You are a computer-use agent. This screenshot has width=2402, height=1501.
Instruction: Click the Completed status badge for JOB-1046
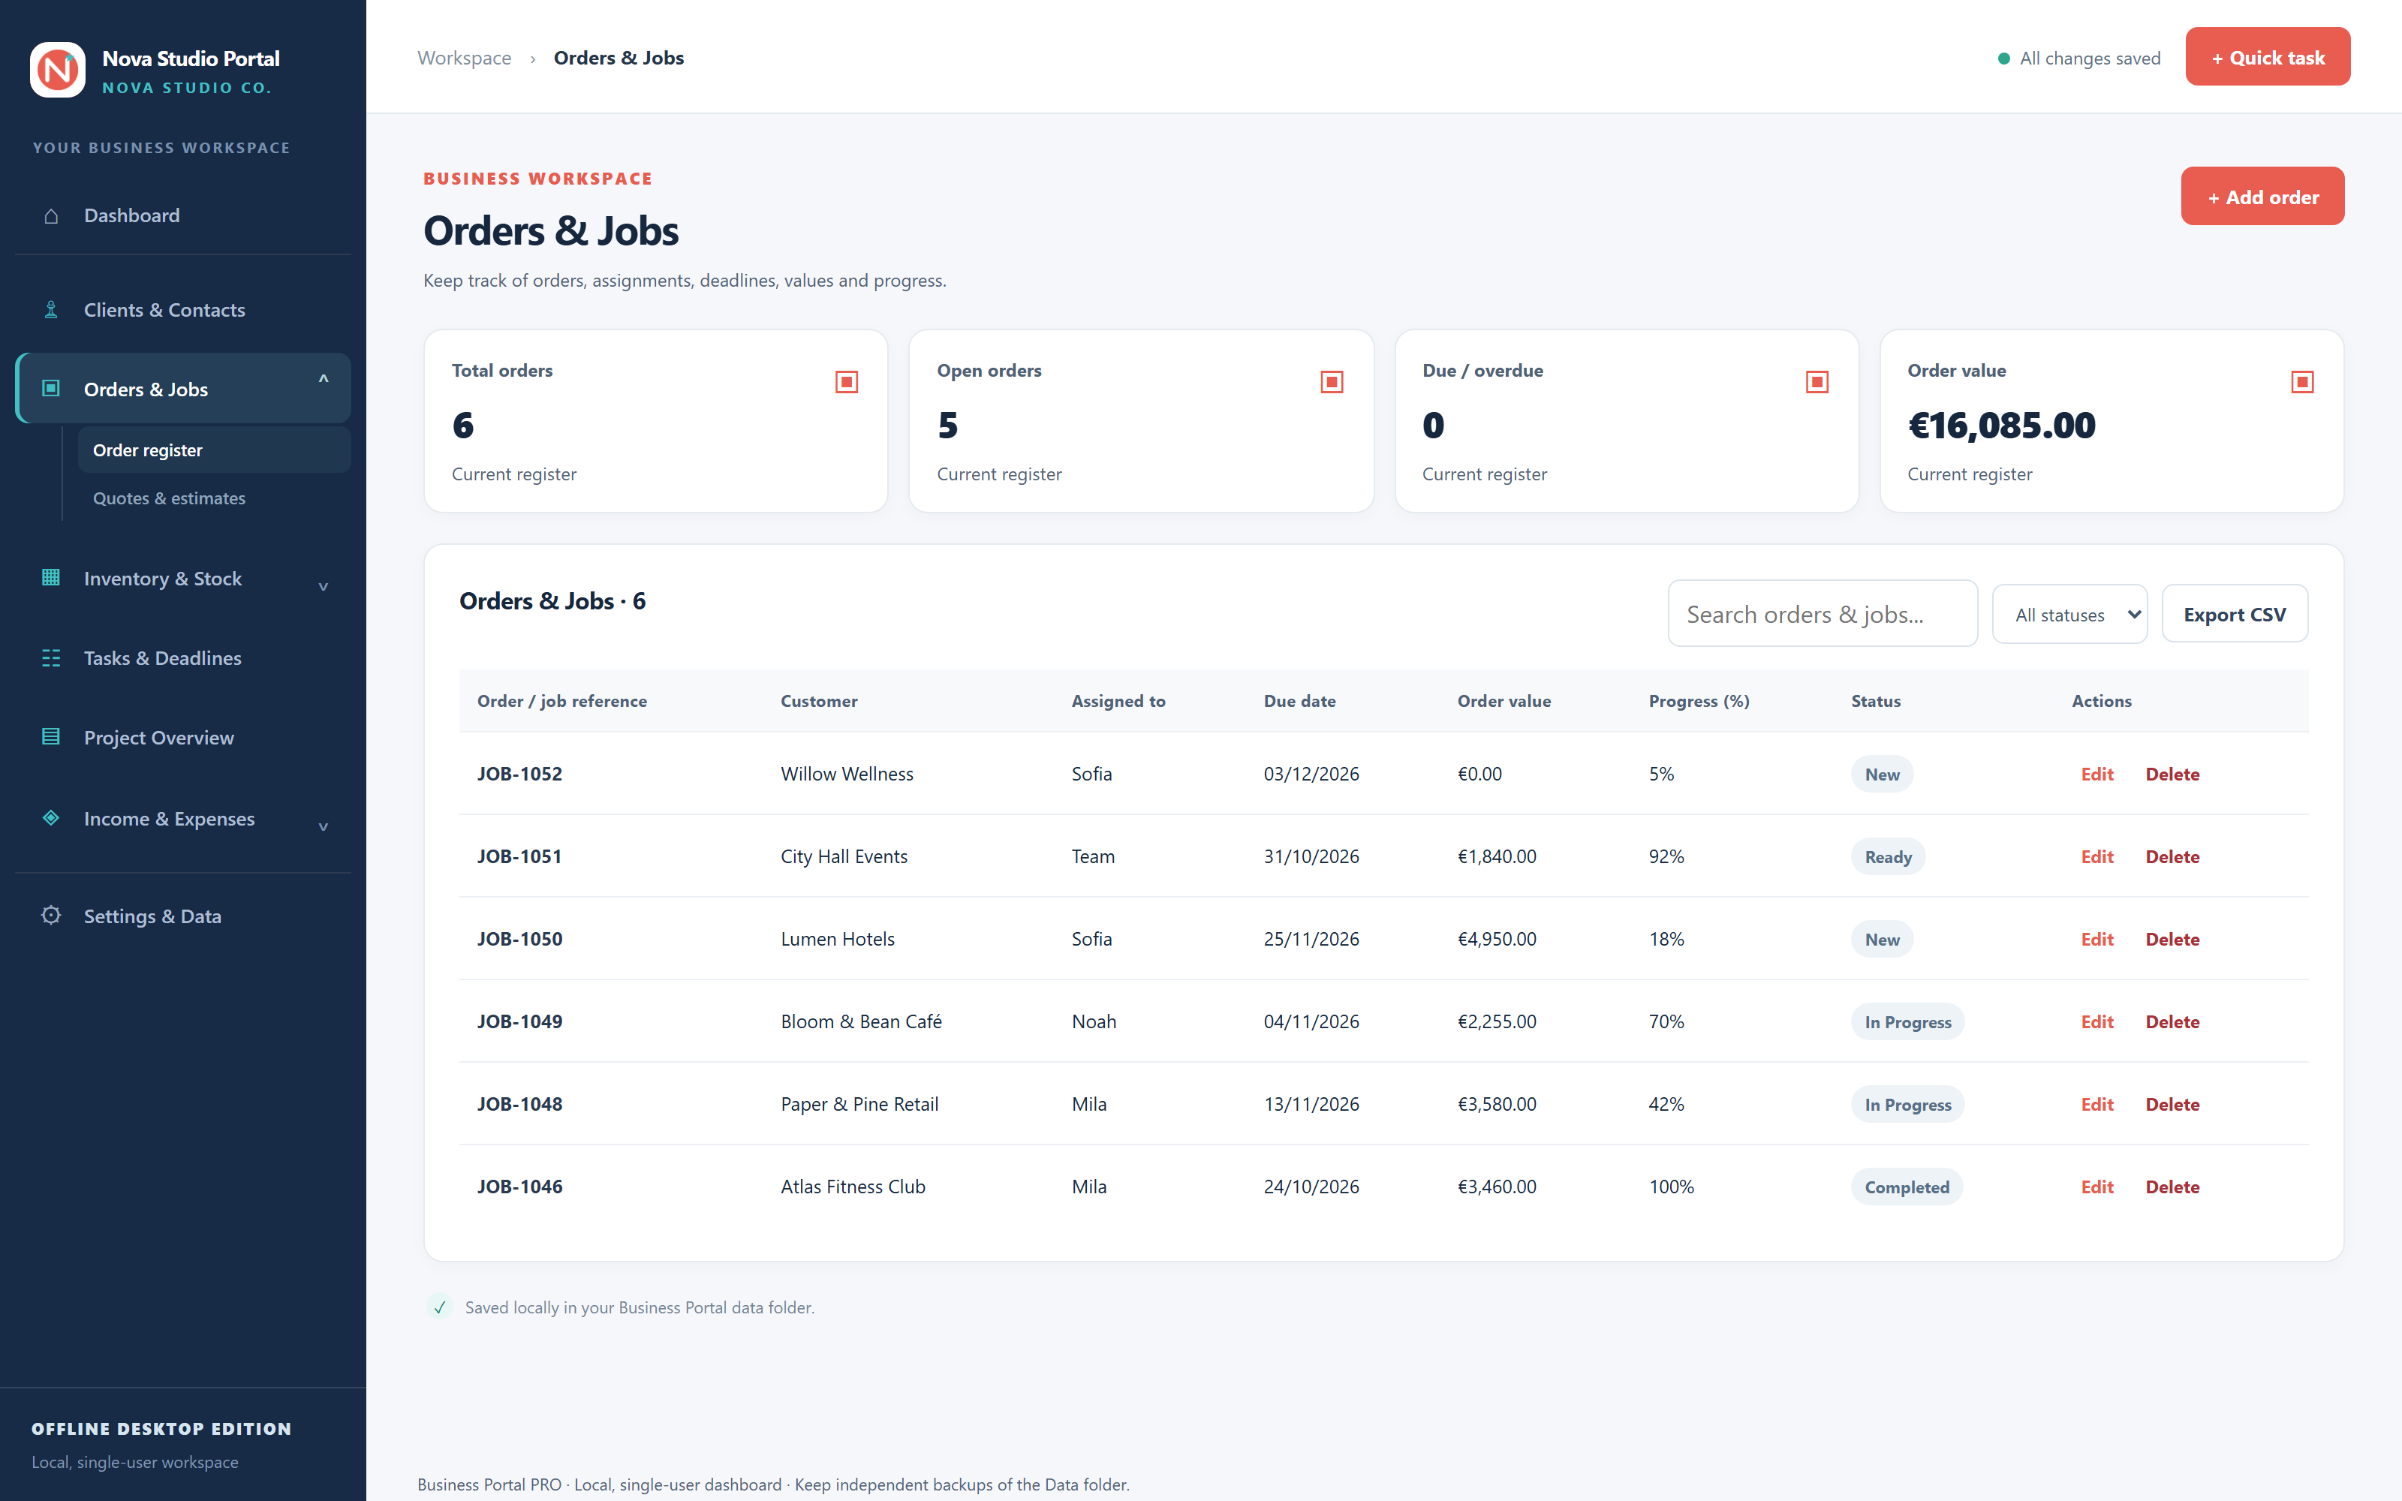(x=1906, y=1187)
